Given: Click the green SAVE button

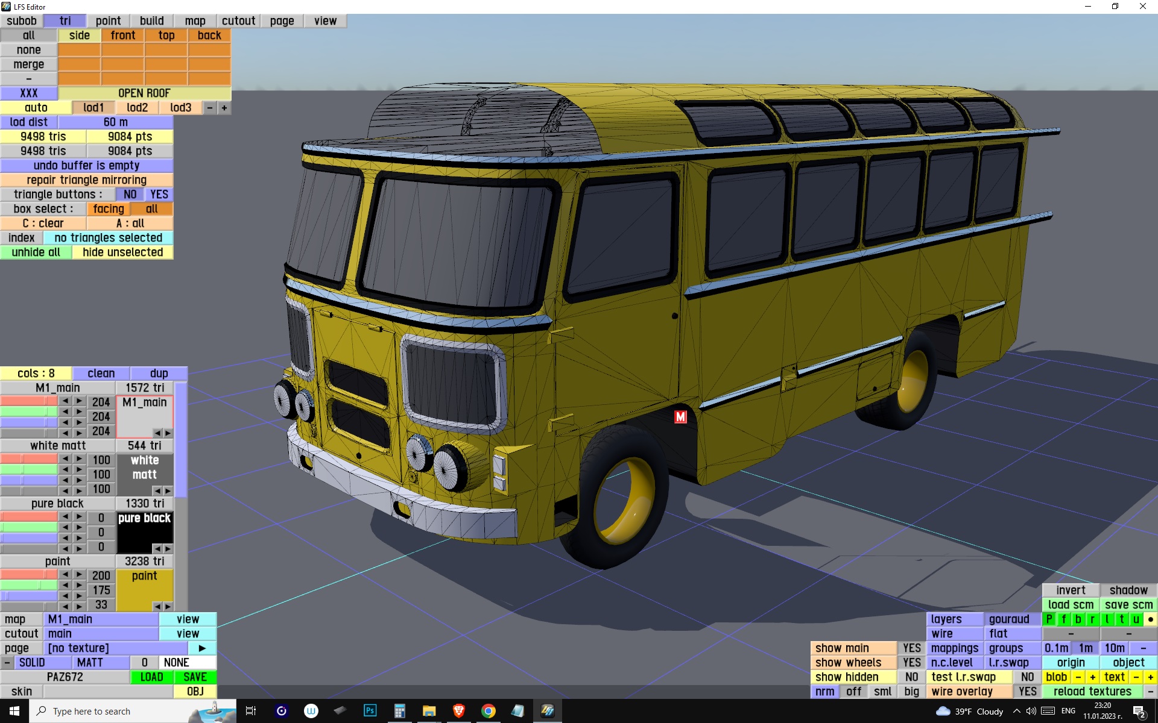Looking at the screenshot, I should pyautogui.click(x=195, y=677).
